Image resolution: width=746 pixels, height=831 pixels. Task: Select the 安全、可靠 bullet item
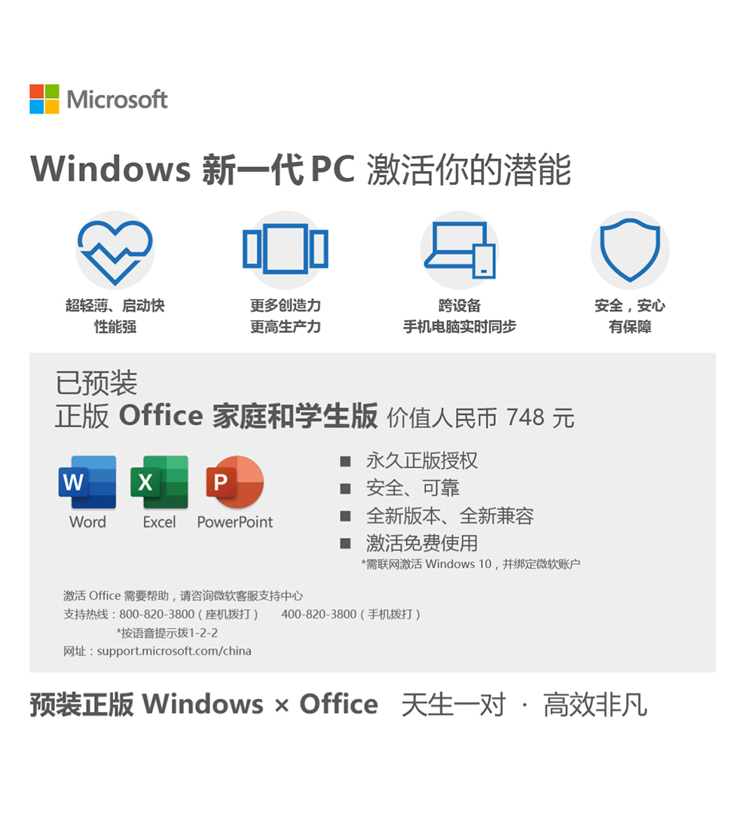coord(412,488)
